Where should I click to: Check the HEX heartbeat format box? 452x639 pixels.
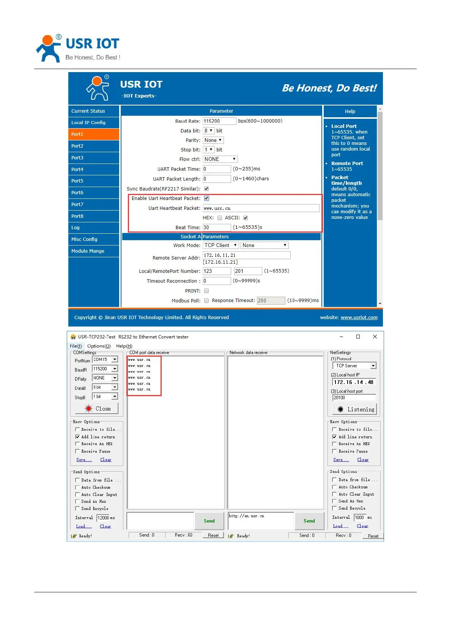coord(220,218)
